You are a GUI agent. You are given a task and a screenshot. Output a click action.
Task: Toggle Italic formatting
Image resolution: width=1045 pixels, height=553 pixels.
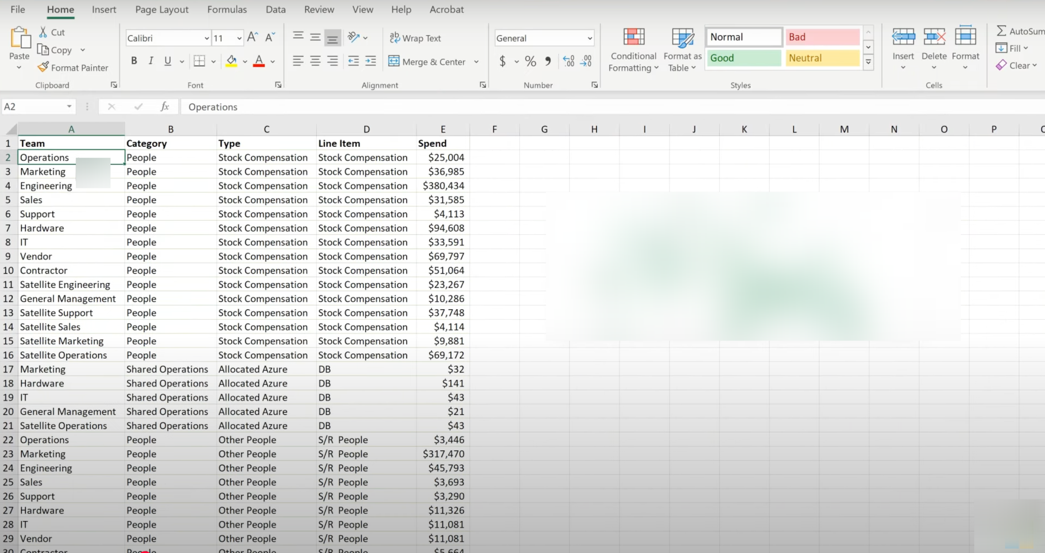pyautogui.click(x=151, y=61)
